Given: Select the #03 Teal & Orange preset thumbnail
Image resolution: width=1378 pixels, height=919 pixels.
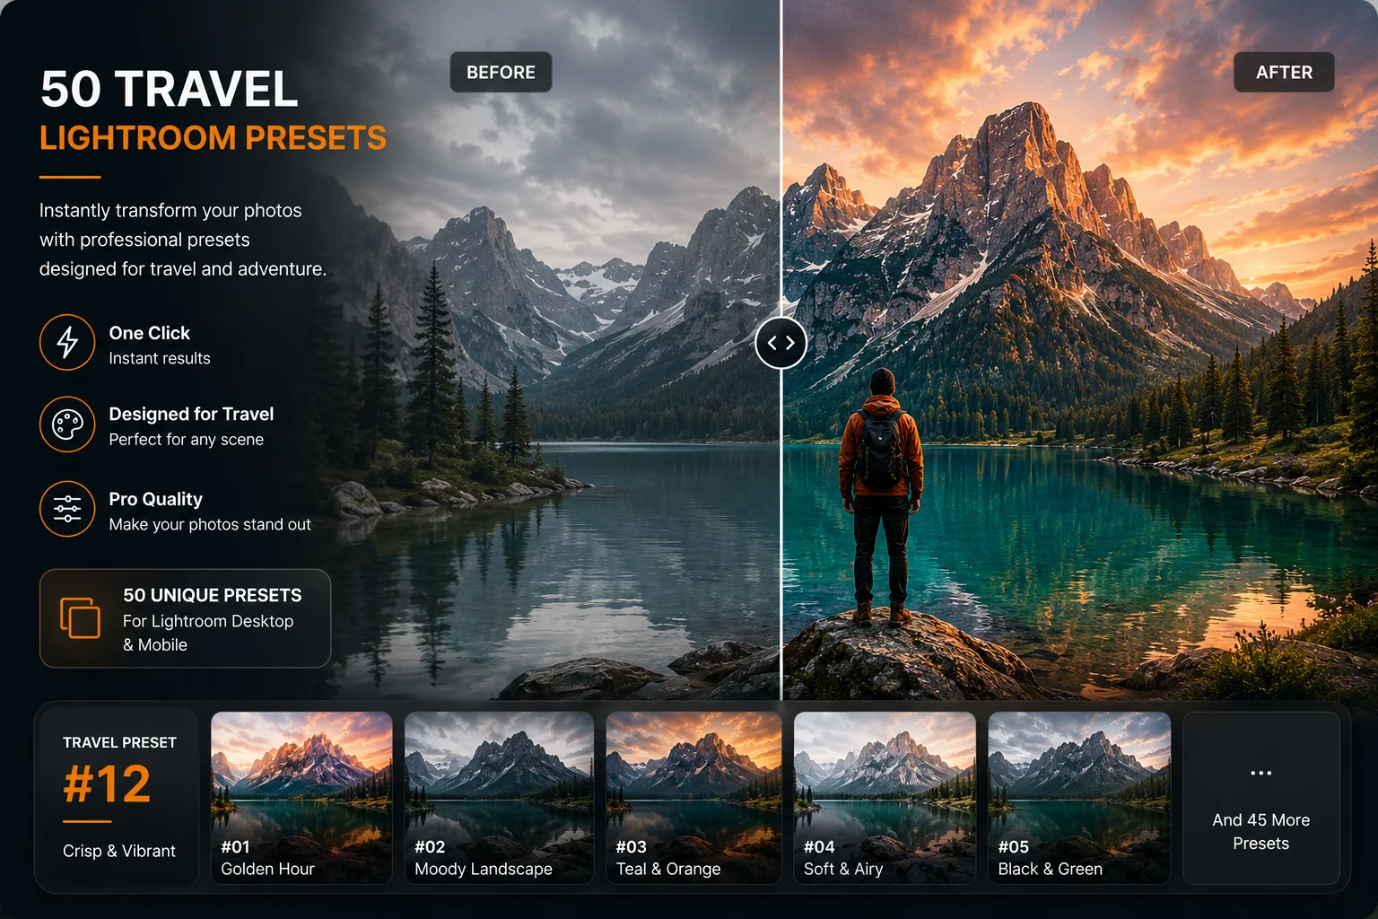Looking at the screenshot, I should [693, 798].
